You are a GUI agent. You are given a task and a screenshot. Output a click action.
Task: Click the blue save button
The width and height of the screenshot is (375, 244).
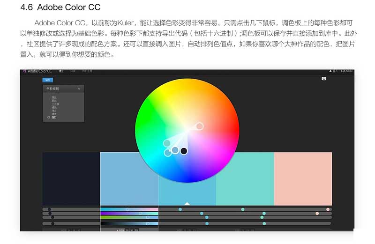pos(48,80)
